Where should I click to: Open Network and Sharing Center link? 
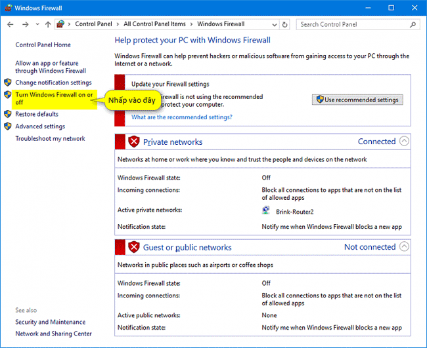pyautogui.click(x=53, y=334)
